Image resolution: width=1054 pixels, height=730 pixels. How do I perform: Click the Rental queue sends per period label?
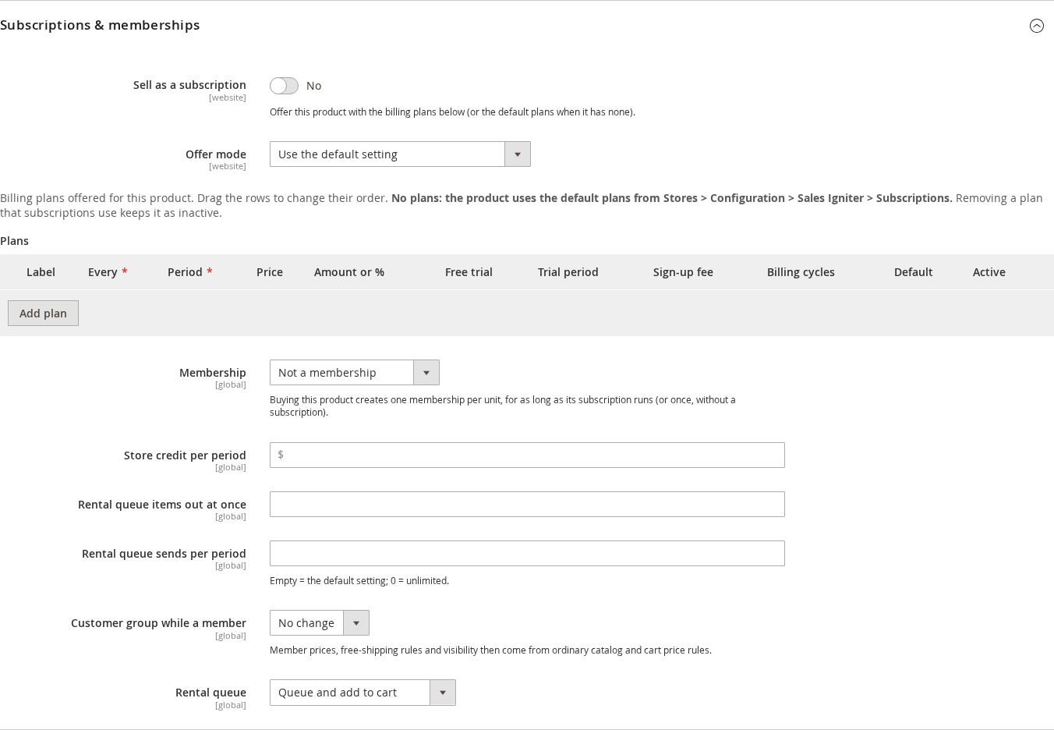pos(164,554)
